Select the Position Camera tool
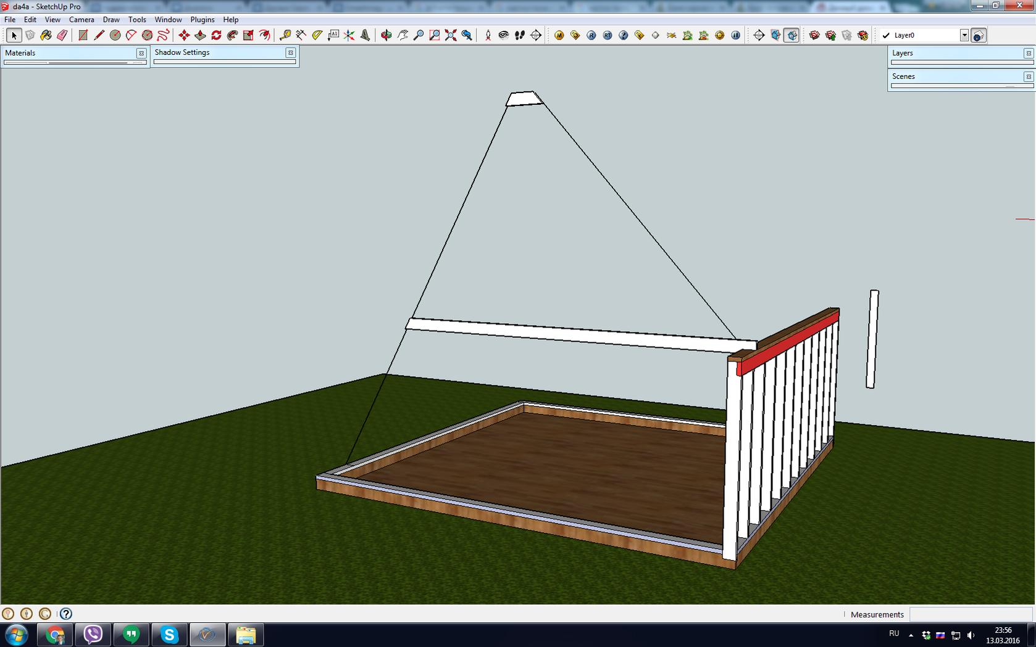 coord(488,35)
